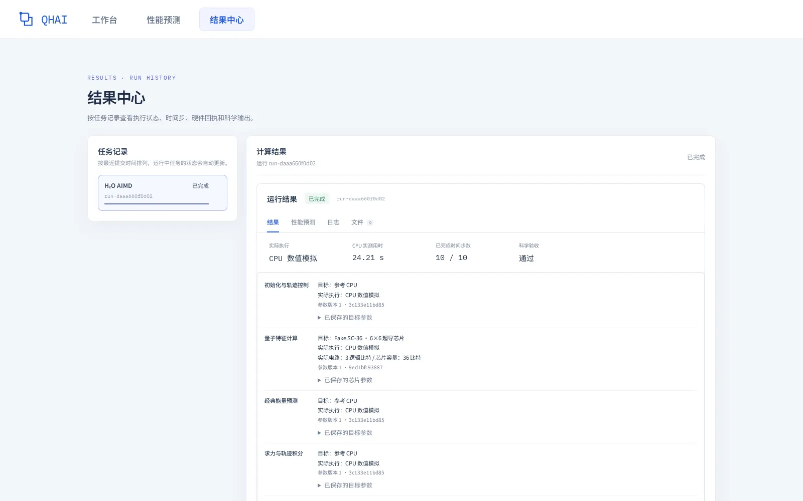Click the progress bar in H₂O AIMD card
Image resolution: width=803 pixels, height=501 pixels.
(x=157, y=204)
